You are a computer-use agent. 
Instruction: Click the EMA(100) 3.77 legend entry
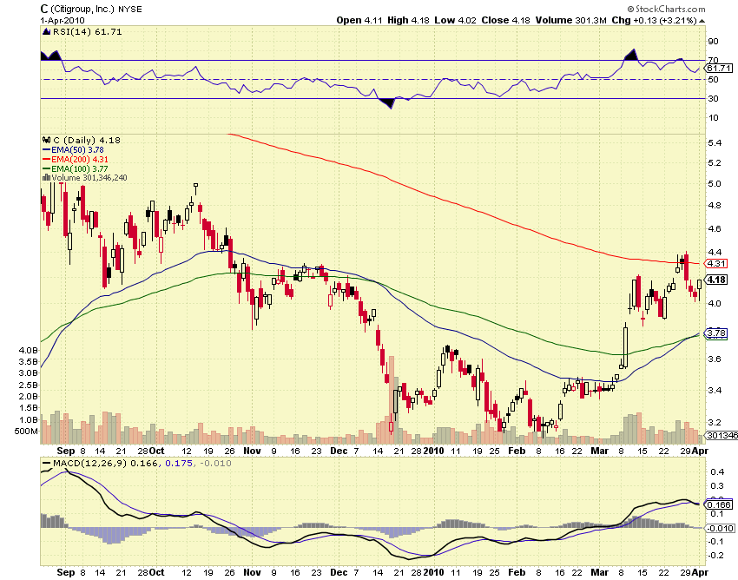[x=80, y=169]
